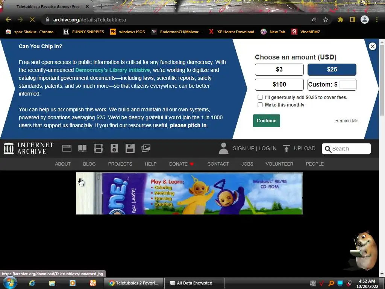The height and width of the screenshot is (289, 385).
Task: Open the EndermanCH/Malwar... bookmark
Action: coord(177,32)
